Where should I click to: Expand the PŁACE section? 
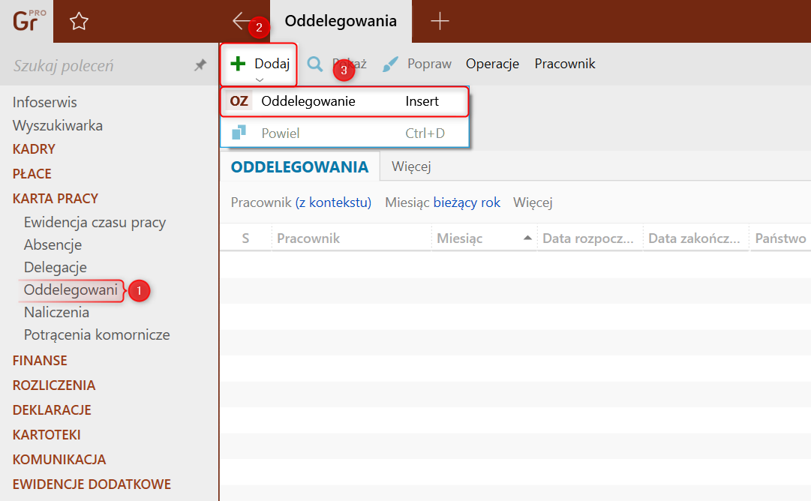32,173
